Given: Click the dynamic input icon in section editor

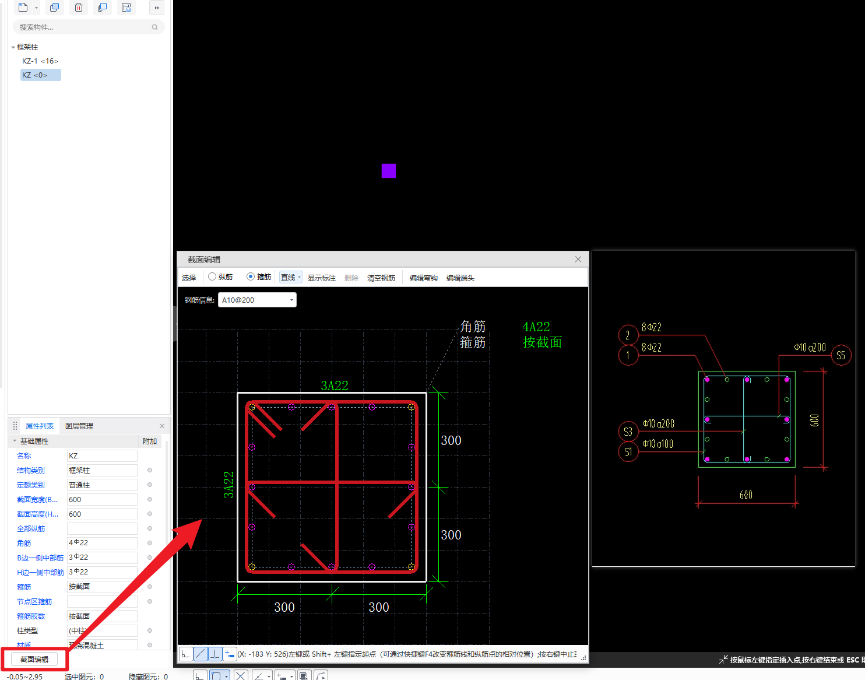Looking at the screenshot, I should click(x=230, y=654).
